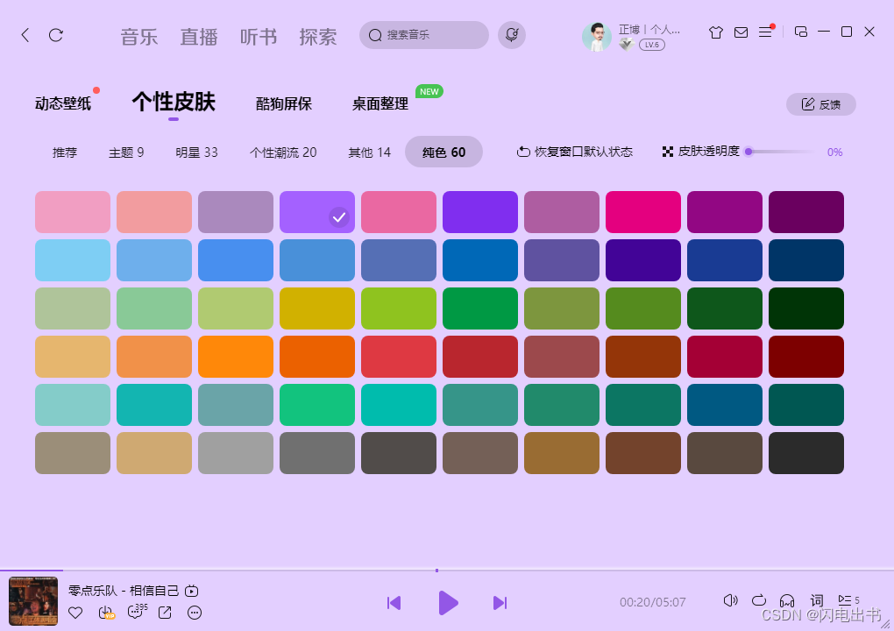Open the mail messages icon

click(741, 32)
